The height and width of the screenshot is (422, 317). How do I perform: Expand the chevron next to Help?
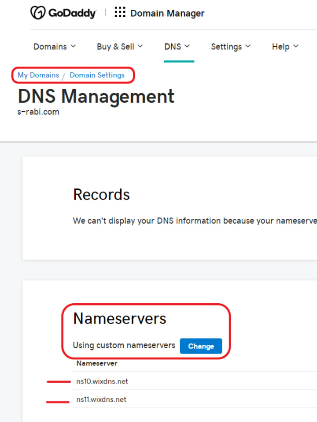[296, 46]
